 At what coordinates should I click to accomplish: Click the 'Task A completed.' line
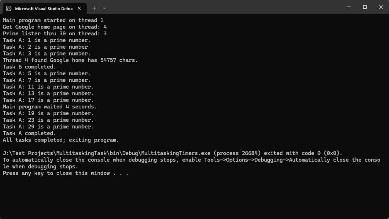point(29,133)
